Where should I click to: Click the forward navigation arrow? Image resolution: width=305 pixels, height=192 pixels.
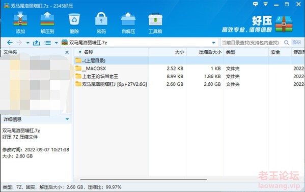(19, 43)
